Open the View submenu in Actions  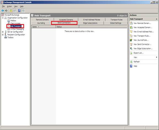(x=144, y=57)
